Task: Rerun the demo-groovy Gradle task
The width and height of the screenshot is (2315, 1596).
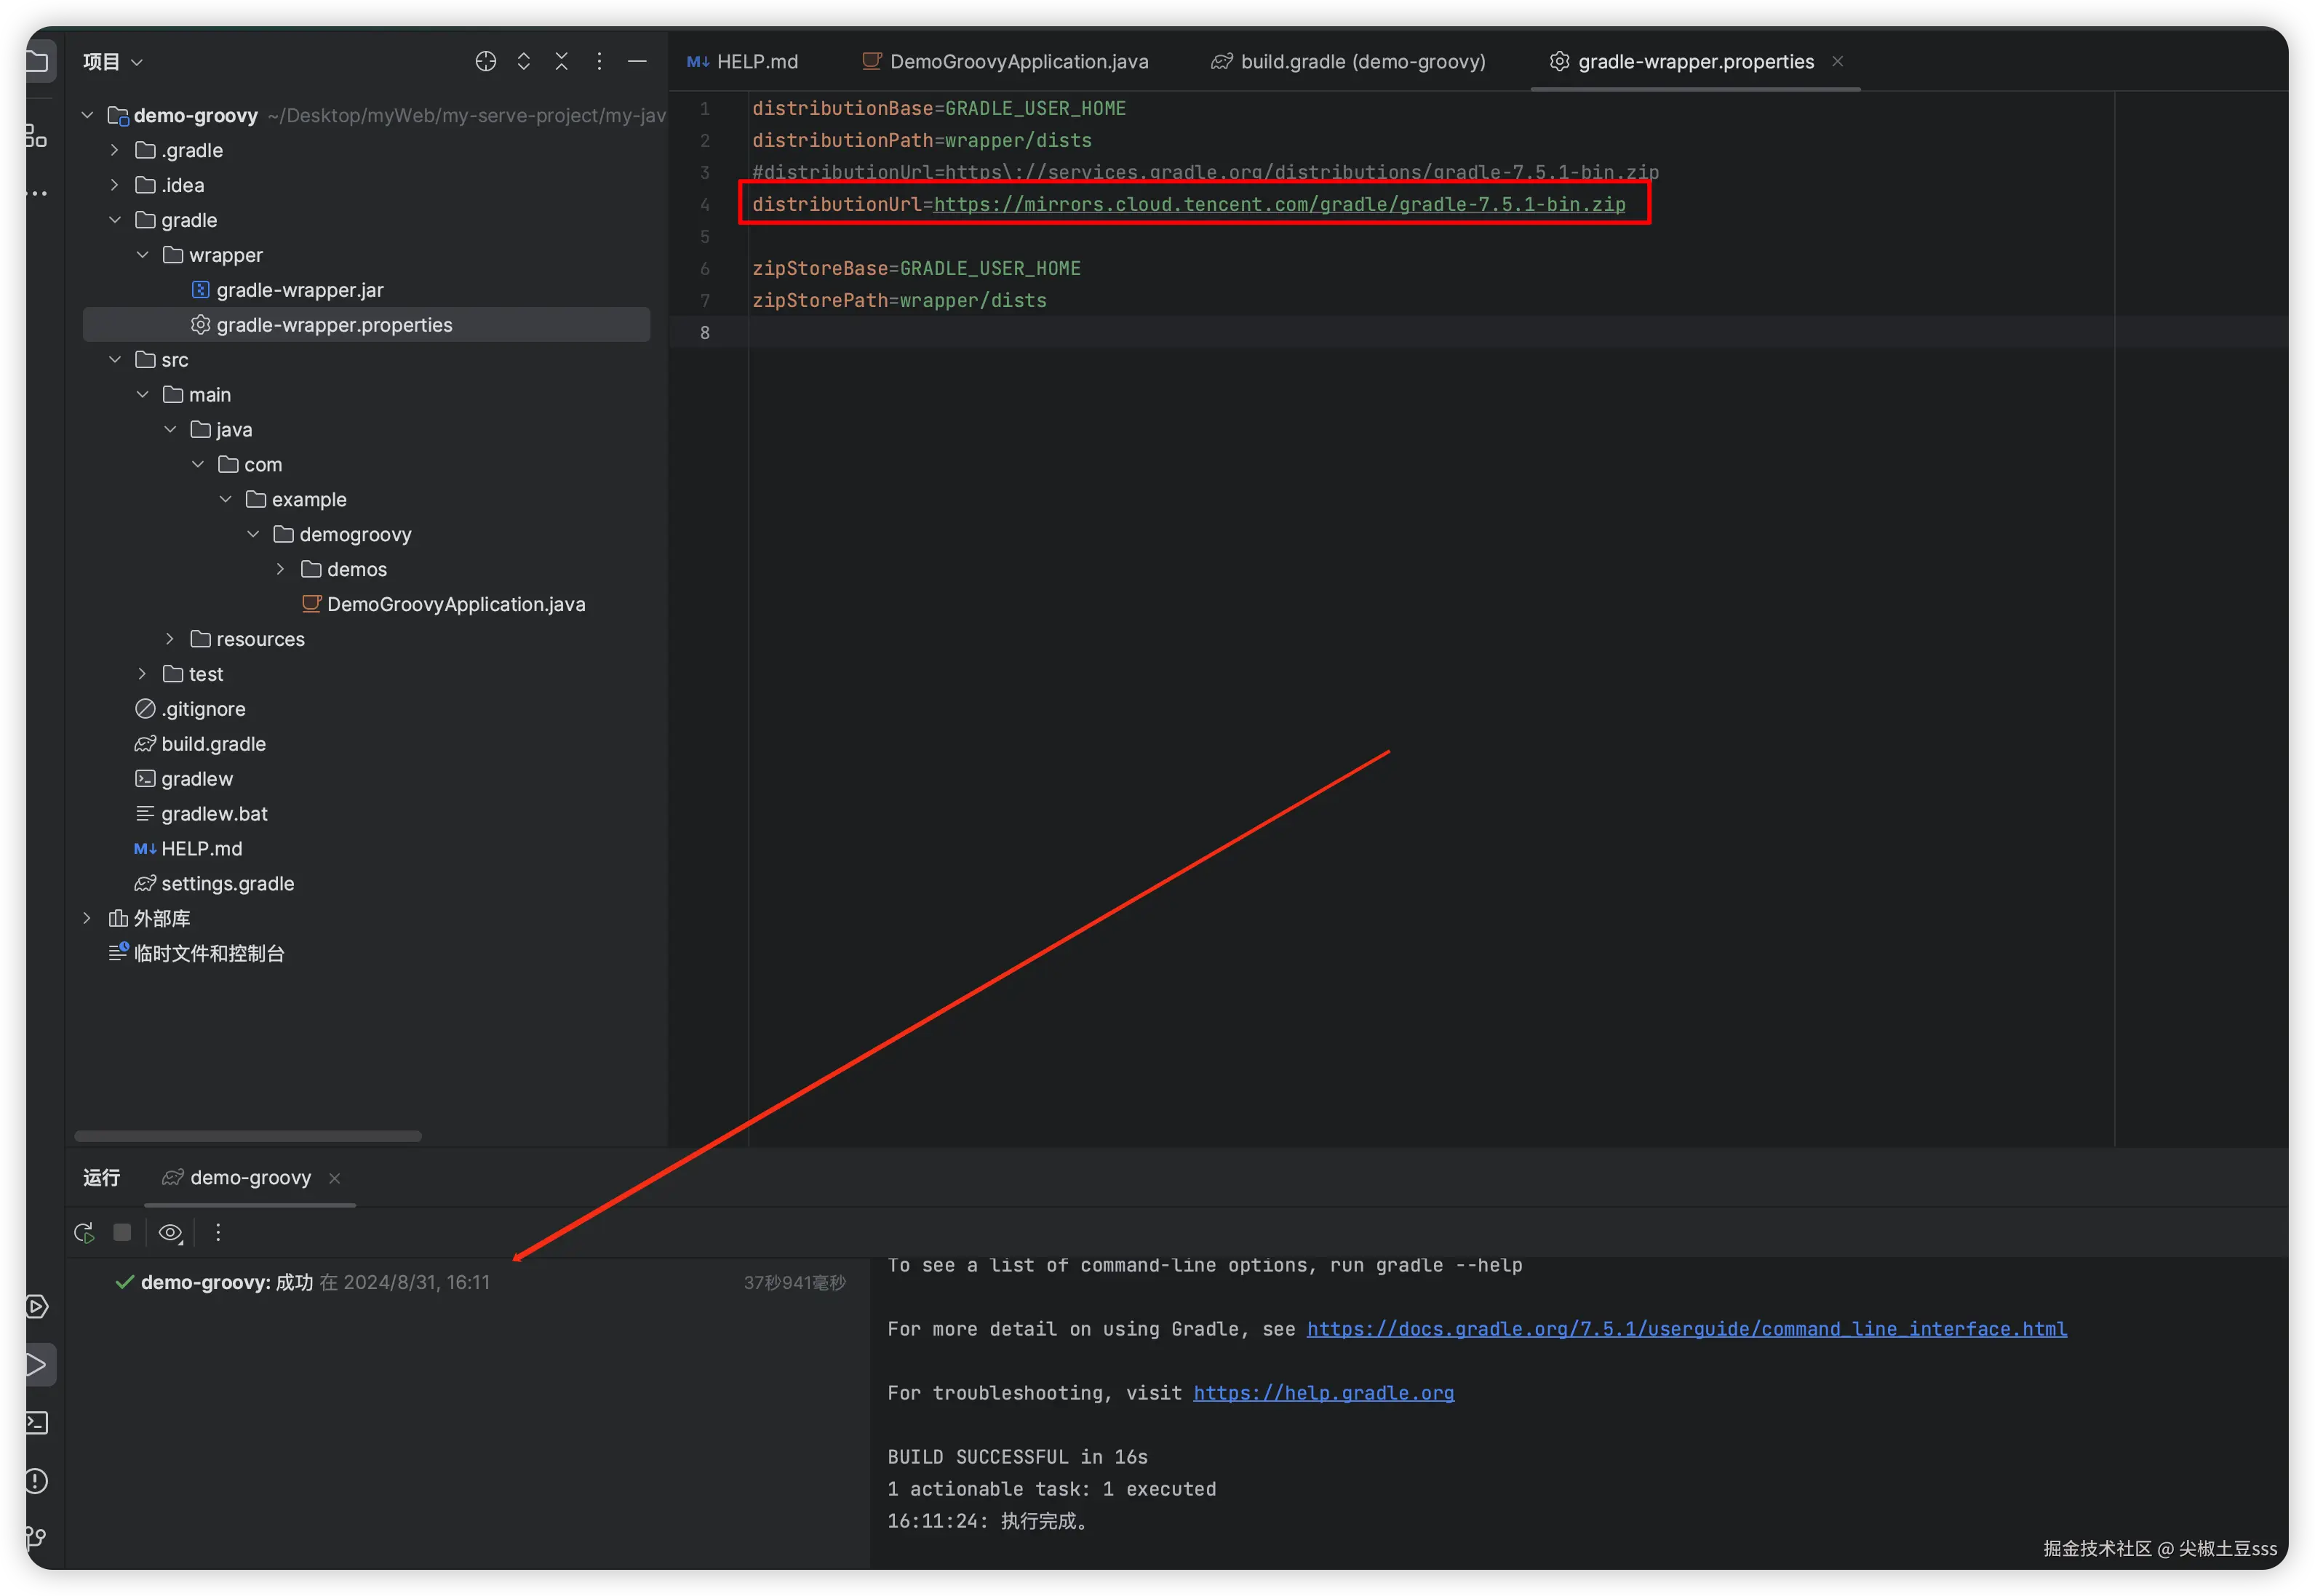Action: (x=84, y=1233)
